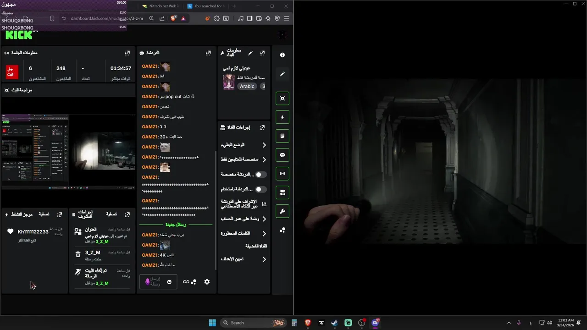
Task: Edit stream info with the pencil icon
Action: pos(250,53)
